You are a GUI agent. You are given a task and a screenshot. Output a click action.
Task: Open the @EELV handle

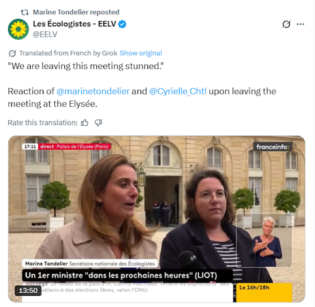[45, 34]
